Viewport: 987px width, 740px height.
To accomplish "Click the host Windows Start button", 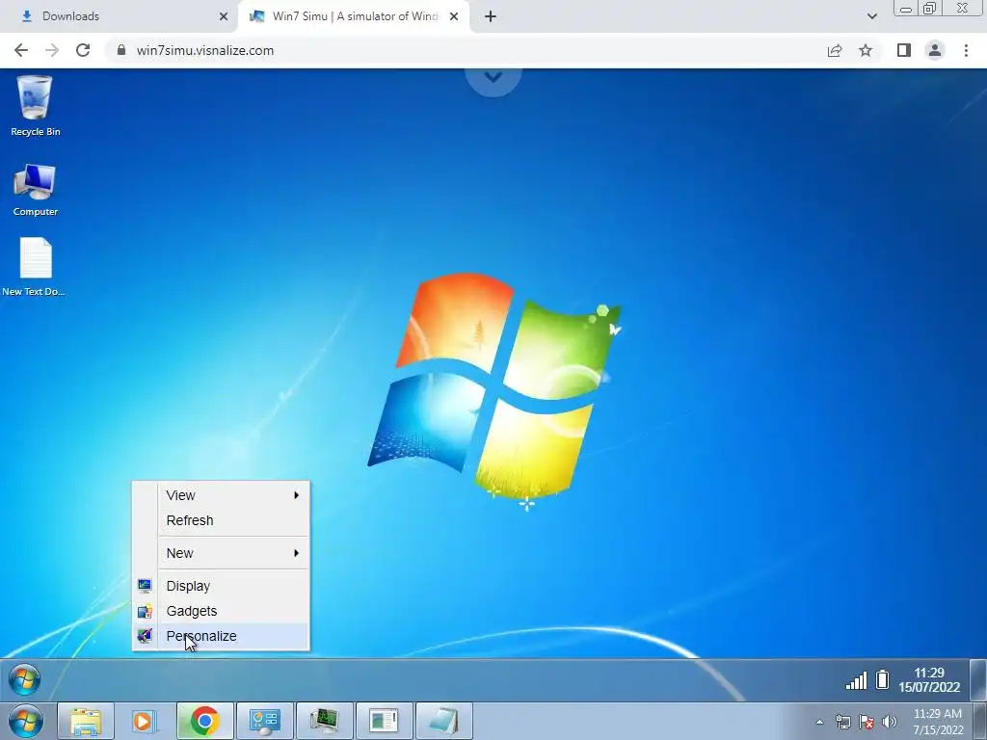I will click(25, 721).
